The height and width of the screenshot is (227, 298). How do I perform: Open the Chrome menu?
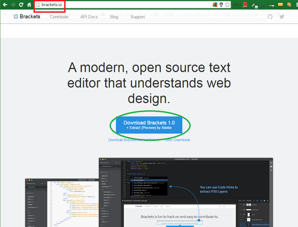tap(297, 4)
